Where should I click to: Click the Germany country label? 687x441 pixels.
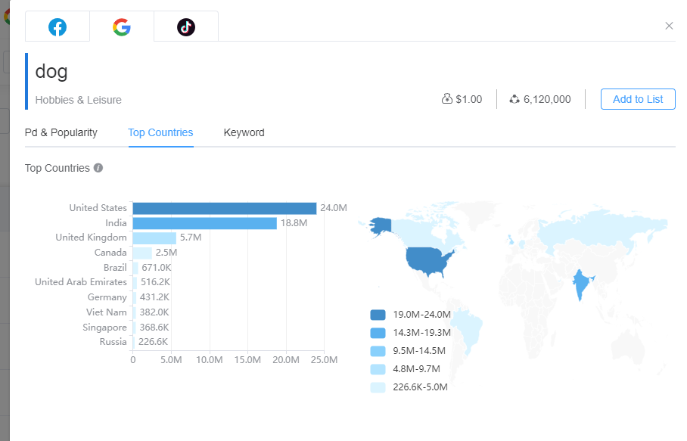[x=107, y=297]
